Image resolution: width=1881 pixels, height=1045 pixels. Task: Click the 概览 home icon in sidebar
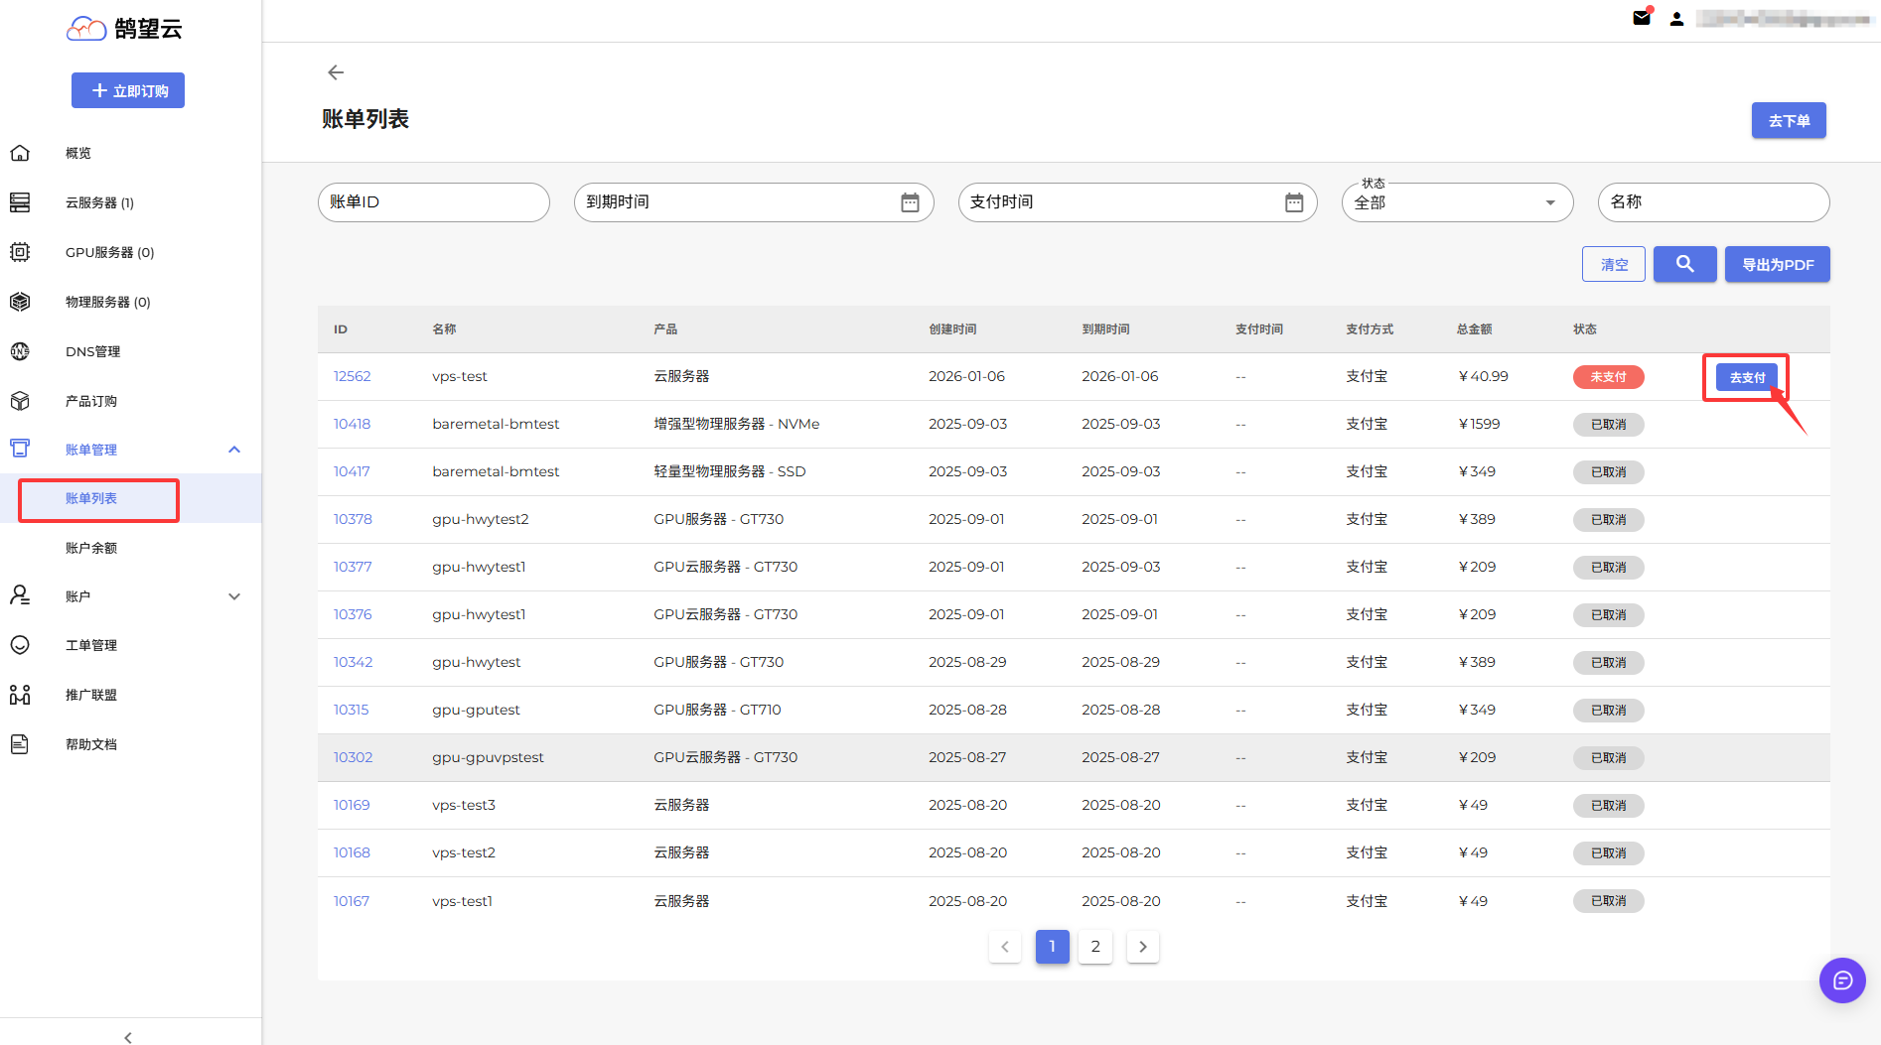click(20, 153)
